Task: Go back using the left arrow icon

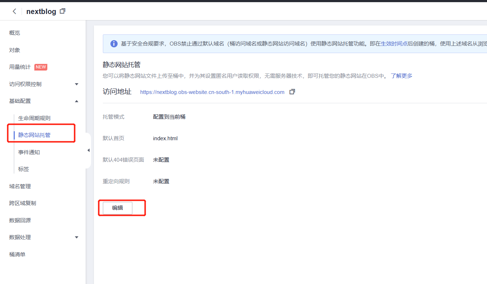Action: pyautogui.click(x=14, y=11)
